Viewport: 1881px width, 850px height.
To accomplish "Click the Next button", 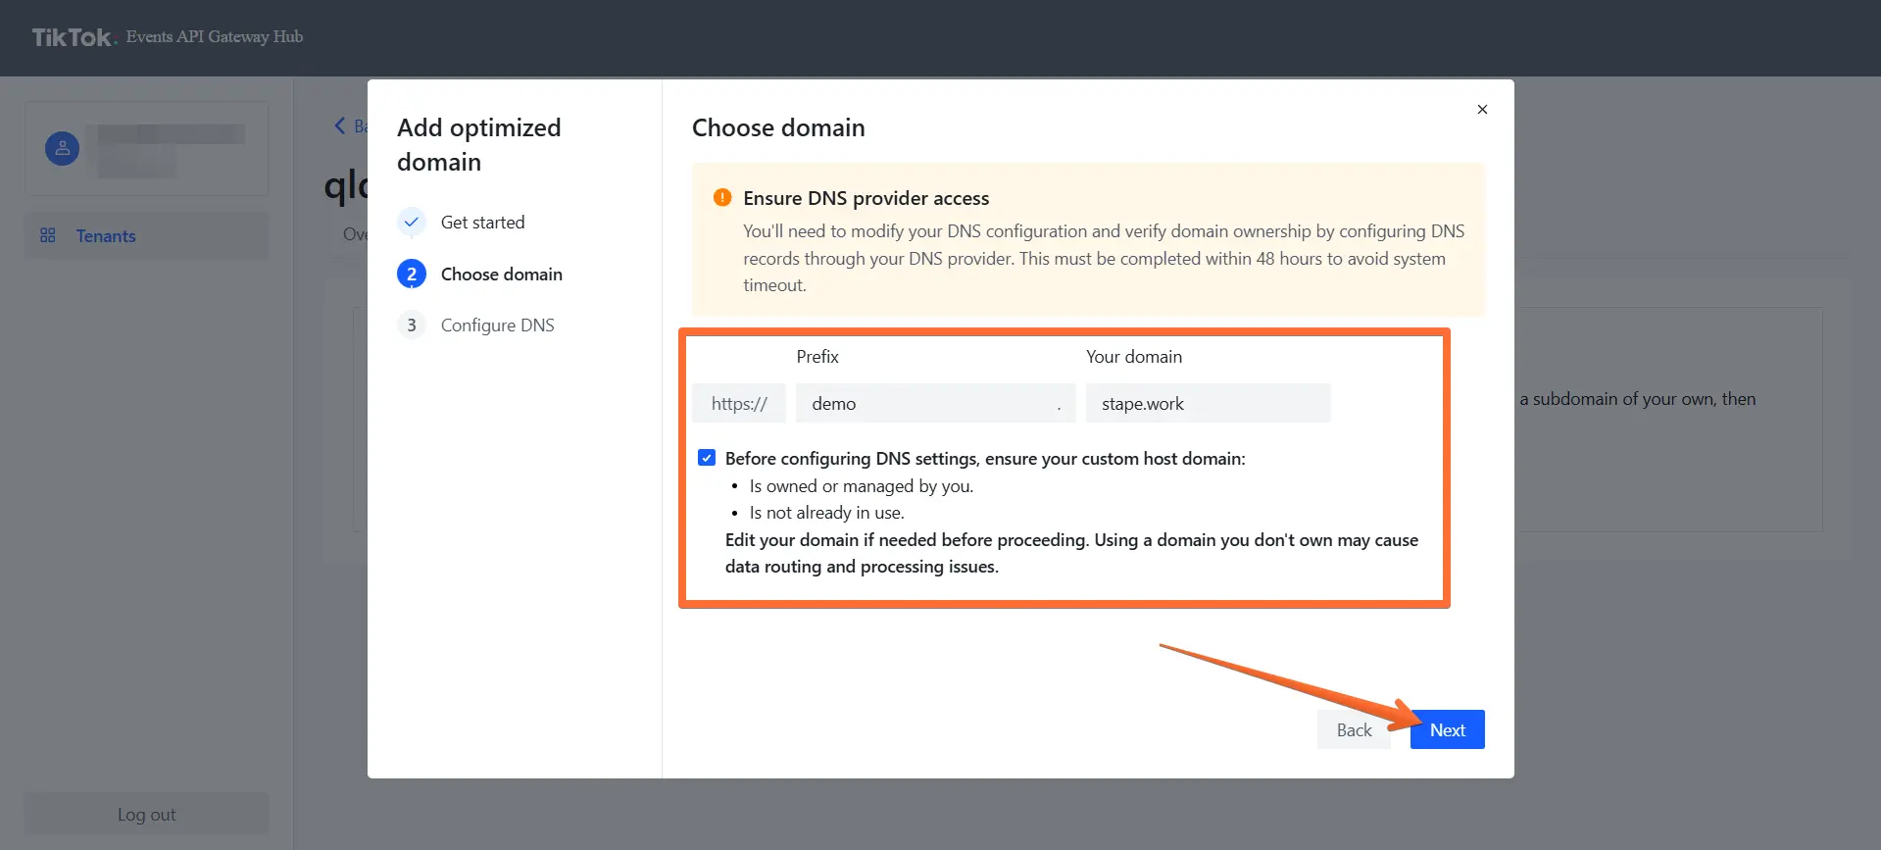I will [x=1448, y=729].
